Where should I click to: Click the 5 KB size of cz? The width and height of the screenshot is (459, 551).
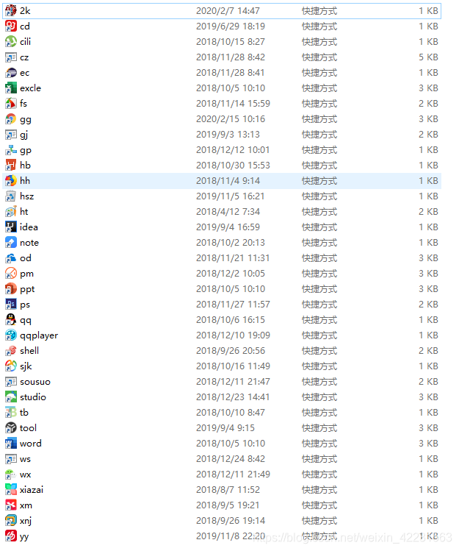[x=428, y=57]
